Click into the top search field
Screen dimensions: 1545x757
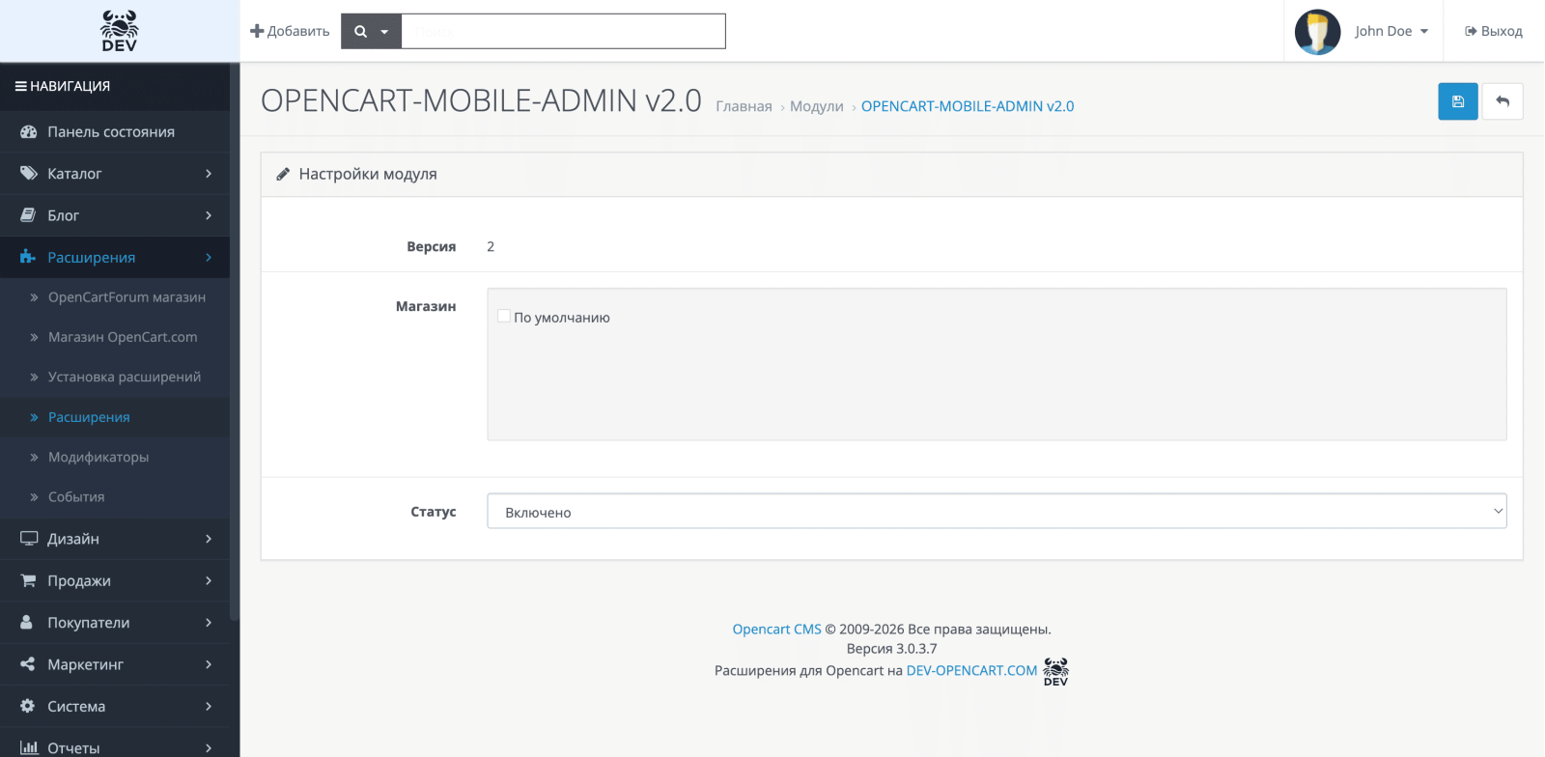[x=563, y=31]
